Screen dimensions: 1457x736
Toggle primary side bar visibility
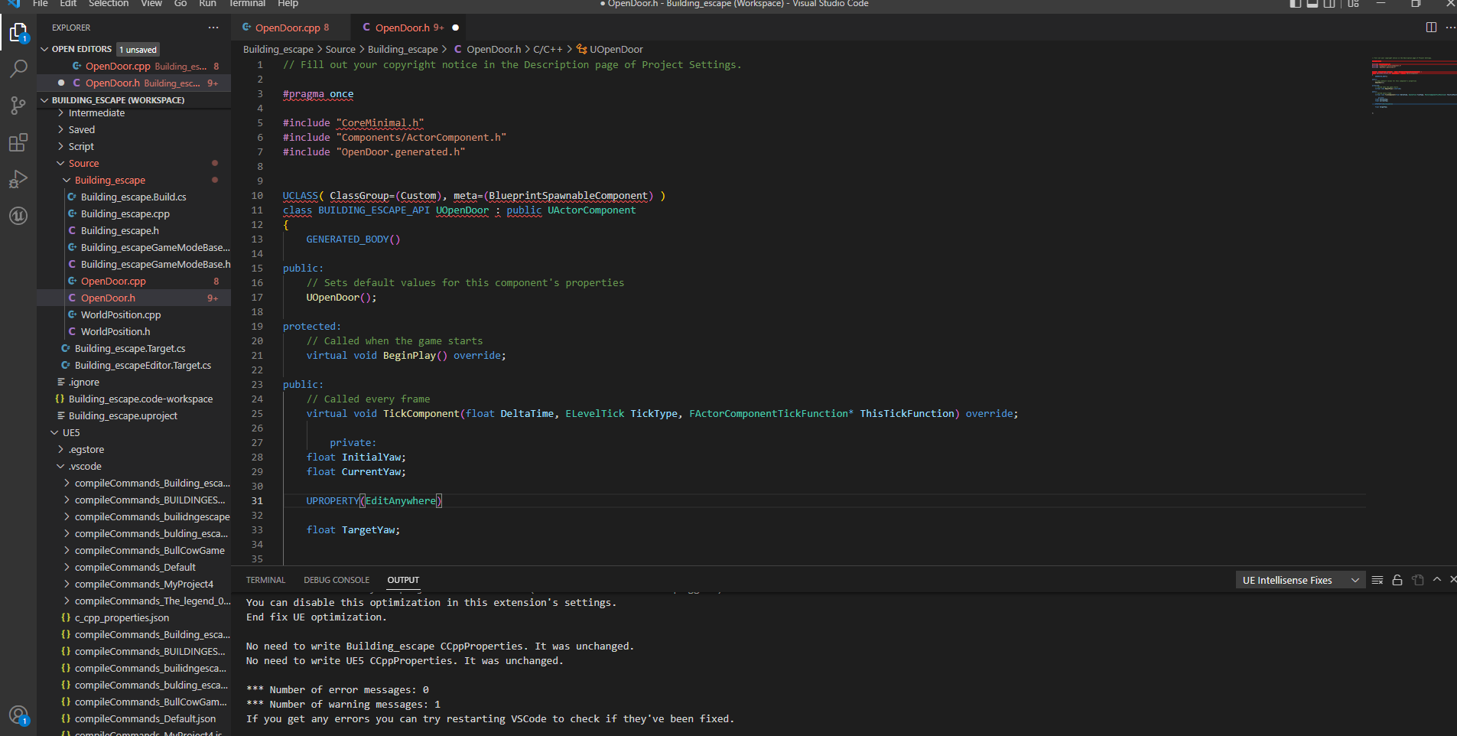pos(1295,4)
